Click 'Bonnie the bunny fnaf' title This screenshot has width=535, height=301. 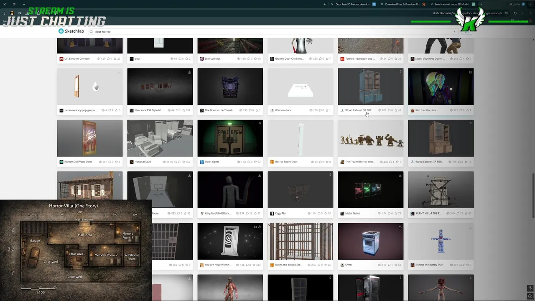(429, 265)
